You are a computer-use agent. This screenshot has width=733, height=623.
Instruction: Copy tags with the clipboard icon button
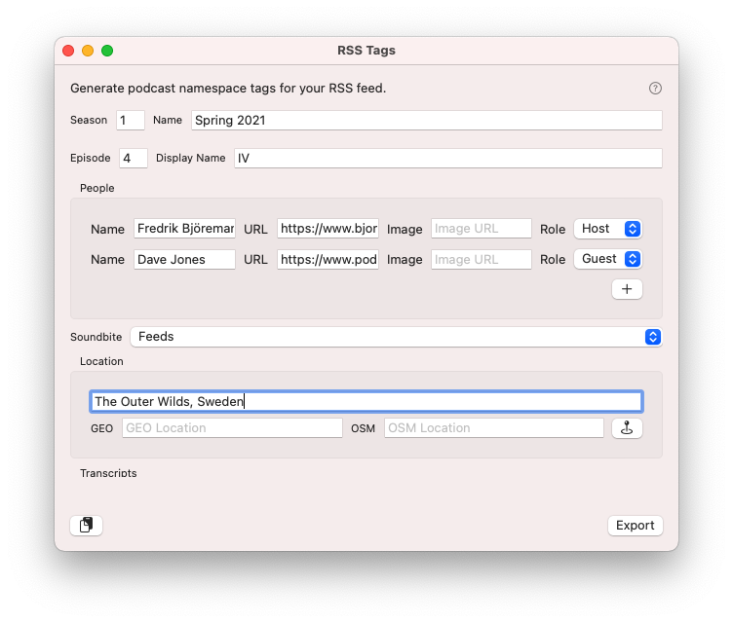[x=86, y=525]
